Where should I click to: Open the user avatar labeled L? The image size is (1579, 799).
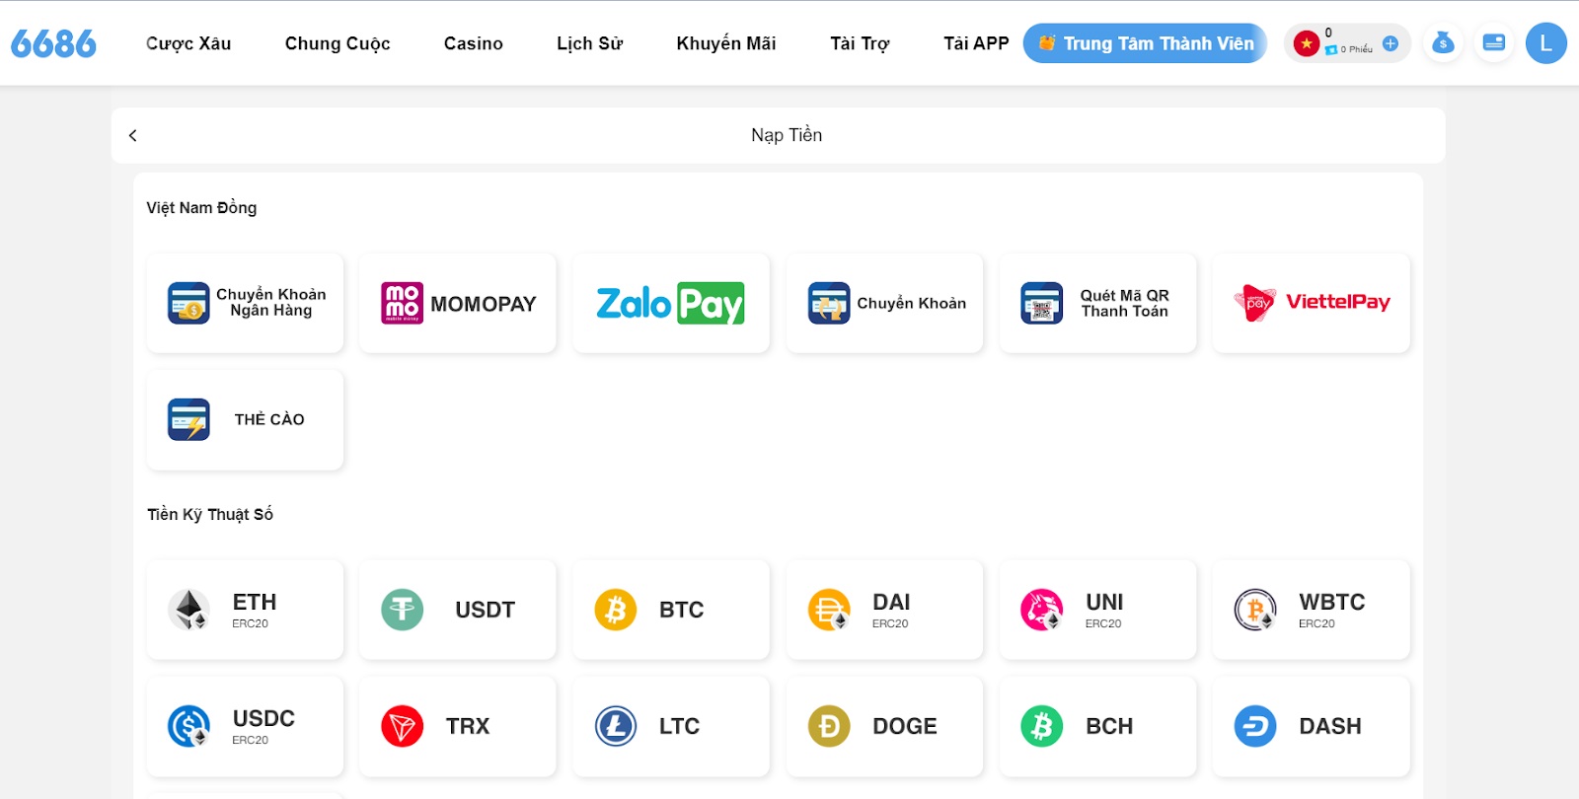coord(1545,43)
